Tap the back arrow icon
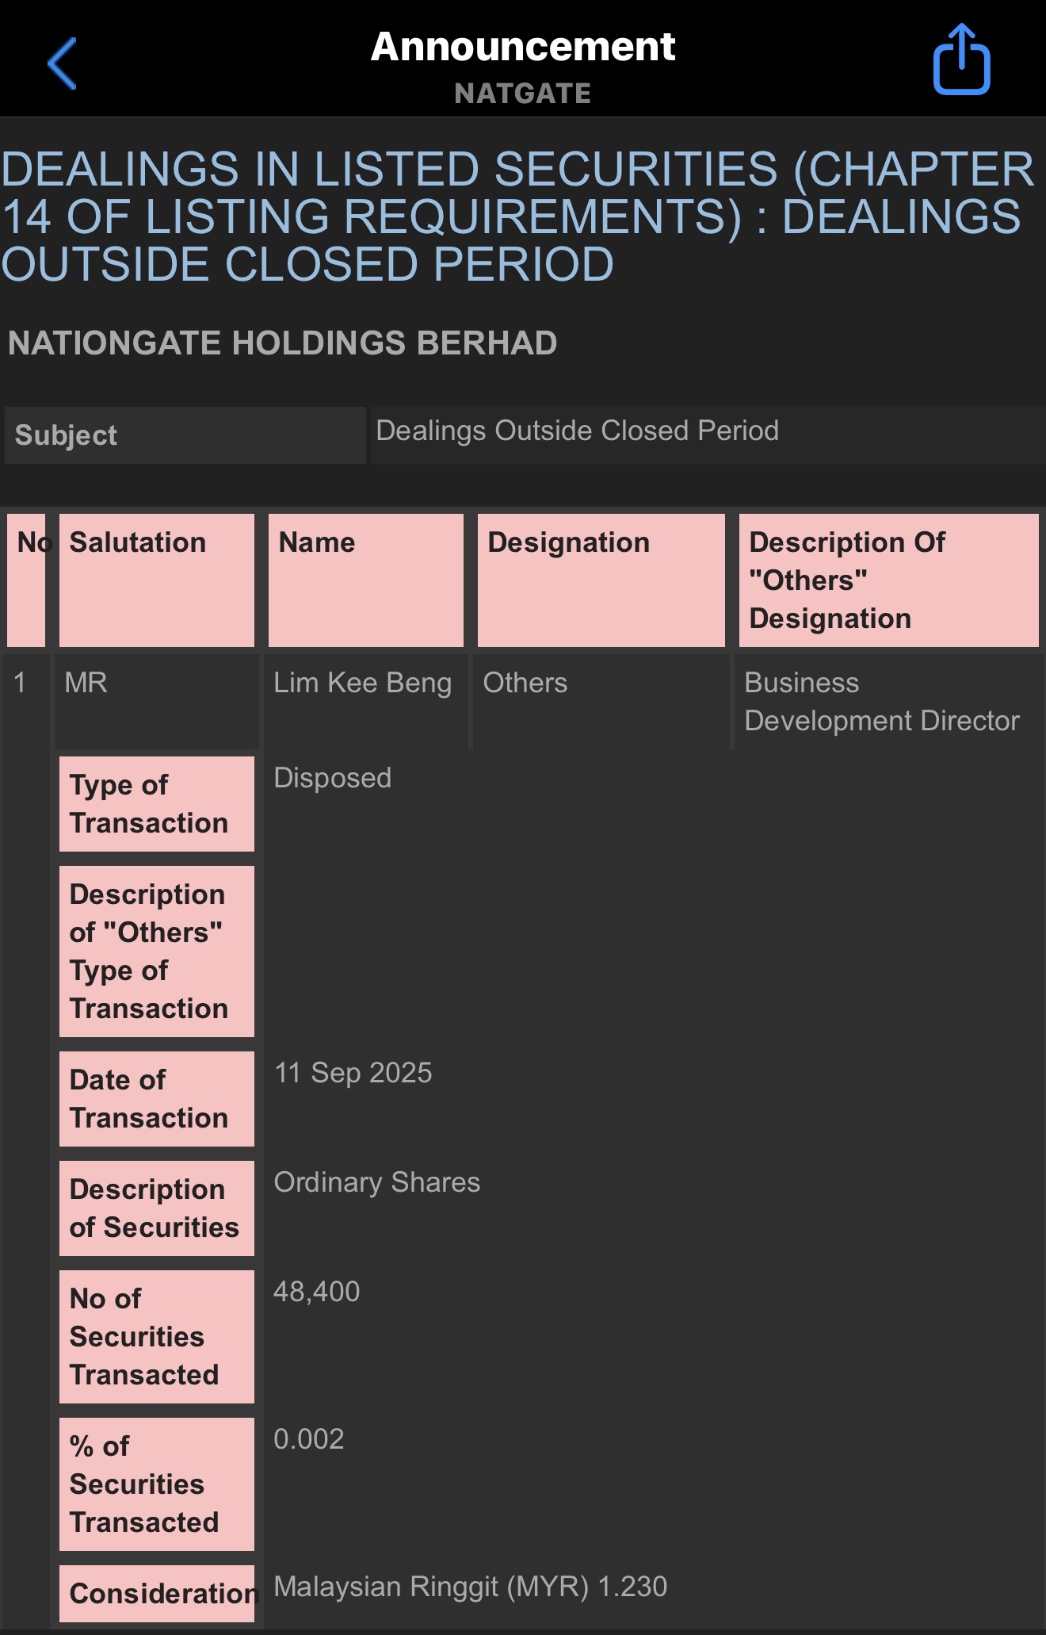The image size is (1046, 1635). 63,63
